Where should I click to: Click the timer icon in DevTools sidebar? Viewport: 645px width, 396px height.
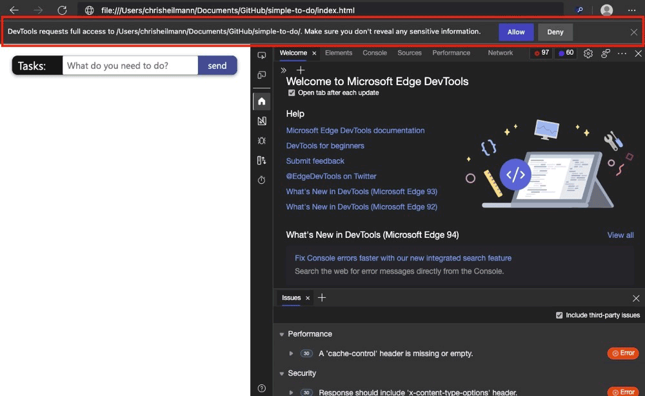pyautogui.click(x=261, y=180)
